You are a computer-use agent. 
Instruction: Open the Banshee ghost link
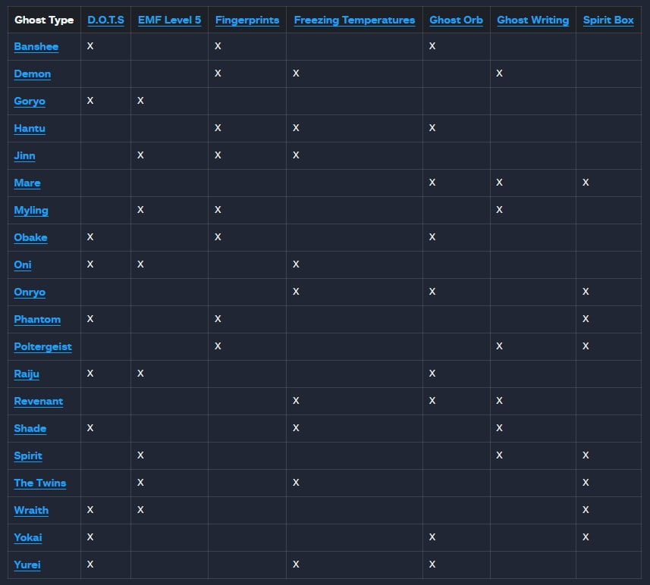[x=36, y=47]
